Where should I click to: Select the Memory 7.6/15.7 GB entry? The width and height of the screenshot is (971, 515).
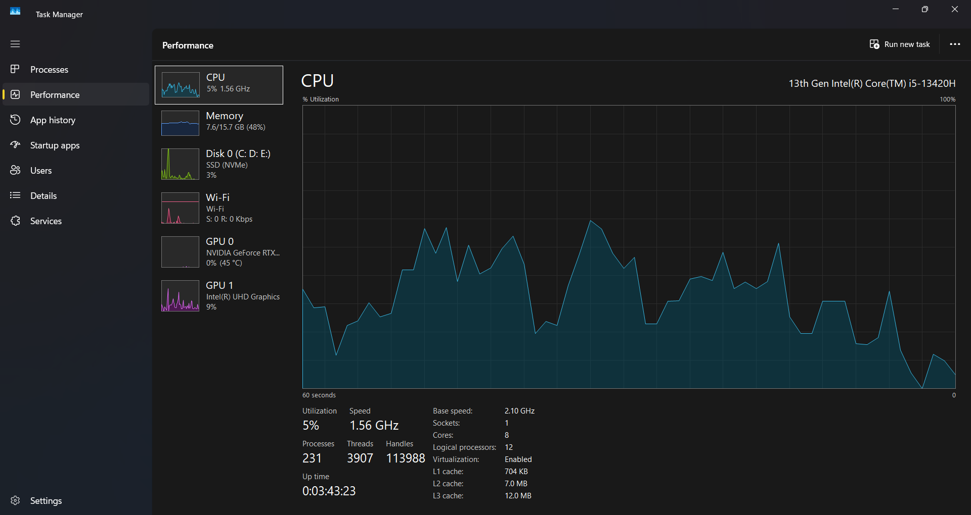click(219, 123)
